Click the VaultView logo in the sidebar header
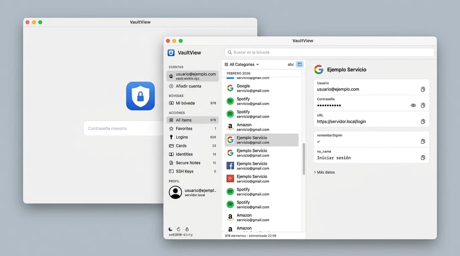Screen dimensions: 460x256 click(x=171, y=53)
